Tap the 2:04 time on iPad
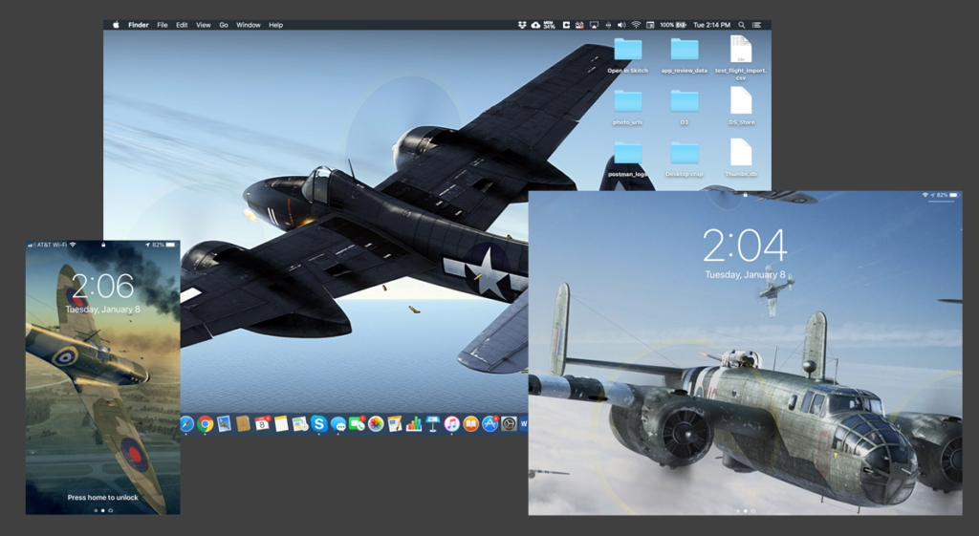 [745, 246]
